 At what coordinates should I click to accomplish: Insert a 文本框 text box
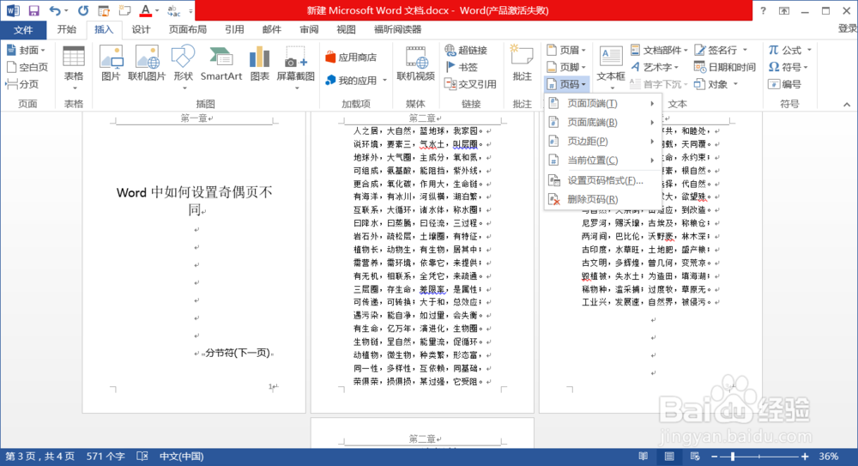coord(611,67)
